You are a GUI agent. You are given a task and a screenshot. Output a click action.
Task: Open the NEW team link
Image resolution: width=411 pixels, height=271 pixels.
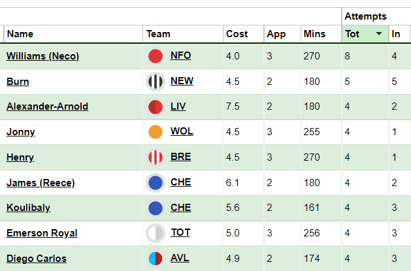point(182,81)
